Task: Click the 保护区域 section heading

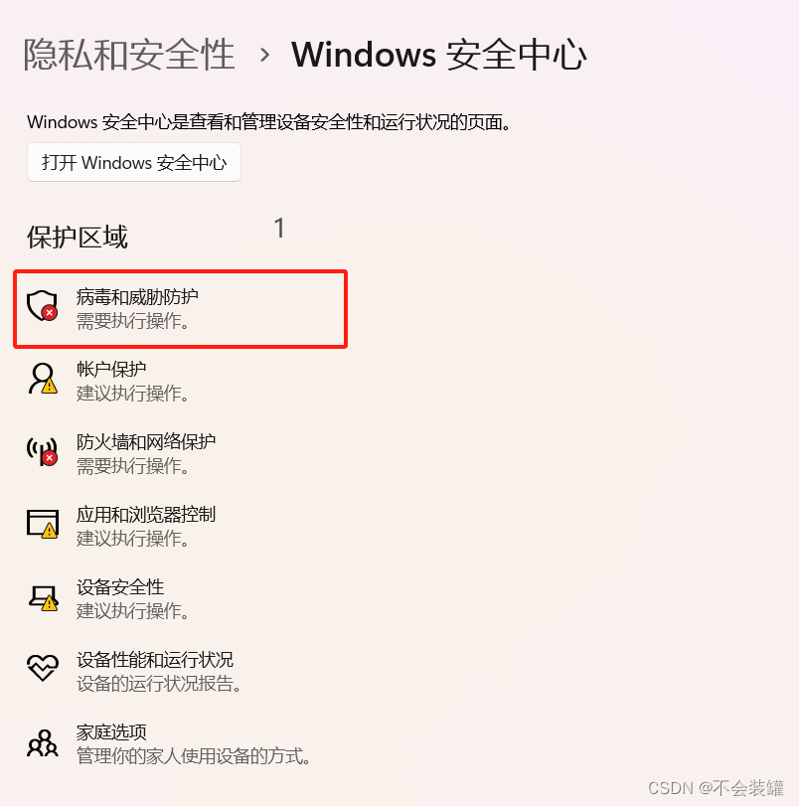Action: tap(78, 238)
